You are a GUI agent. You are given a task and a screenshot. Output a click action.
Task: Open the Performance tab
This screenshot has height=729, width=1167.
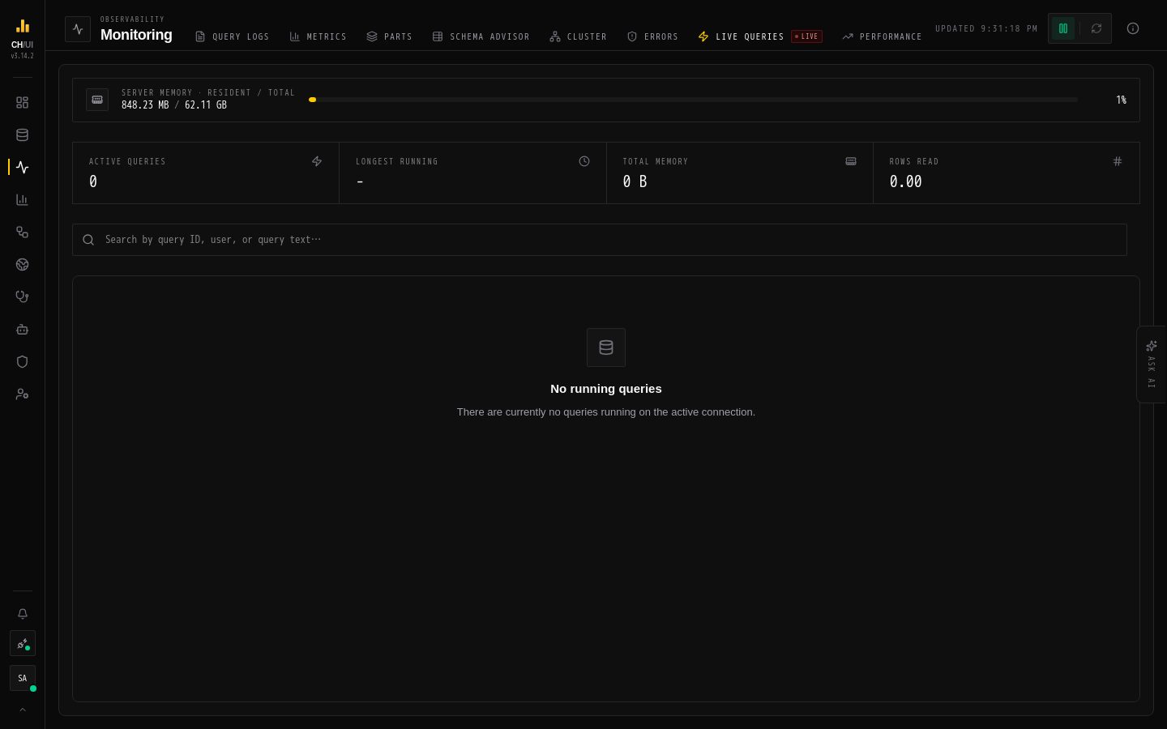[882, 36]
